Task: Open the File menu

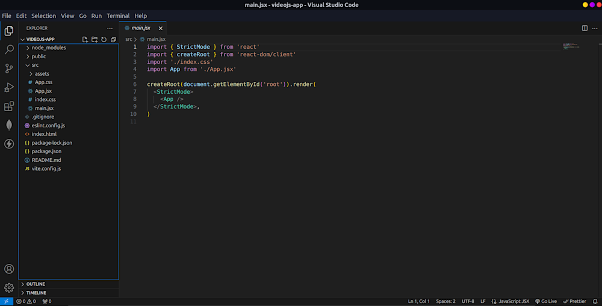Action: click(7, 16)
